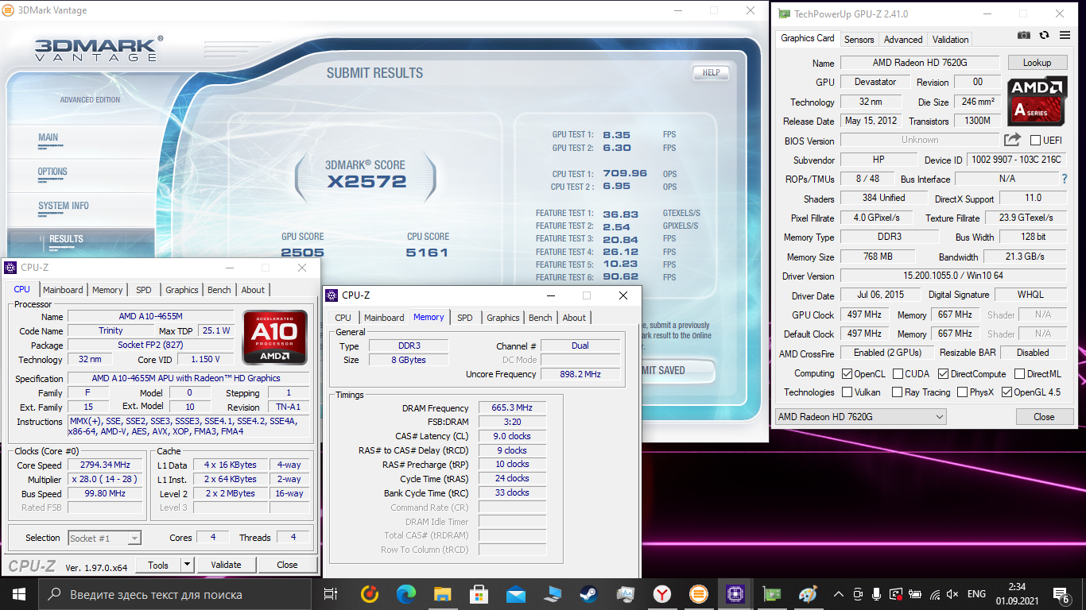Viewport: 1086px width, 610px height.
Task: Open Yandex Browser from the taskbar
Action: click(662, 594)
